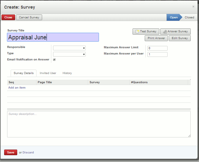This screenshot has height=162, width=199.
Task: Click the Survey description text area
Action: [99, 124]
